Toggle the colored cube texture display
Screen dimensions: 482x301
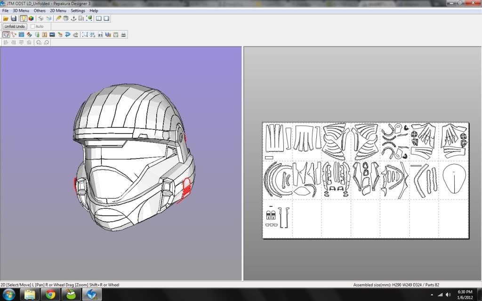point(31,18)
